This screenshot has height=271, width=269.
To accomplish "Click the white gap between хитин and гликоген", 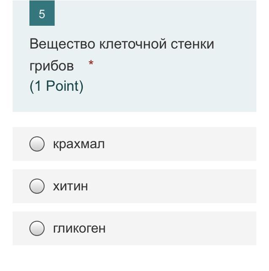I will click(x=134, y=207).
